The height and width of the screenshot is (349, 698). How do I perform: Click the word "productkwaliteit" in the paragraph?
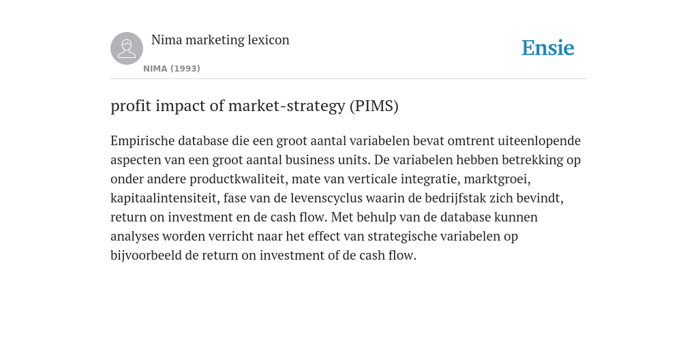pos(237,179)
